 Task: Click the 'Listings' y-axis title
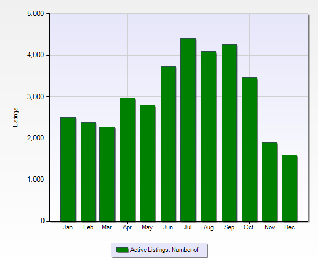[x=16, y=117]
